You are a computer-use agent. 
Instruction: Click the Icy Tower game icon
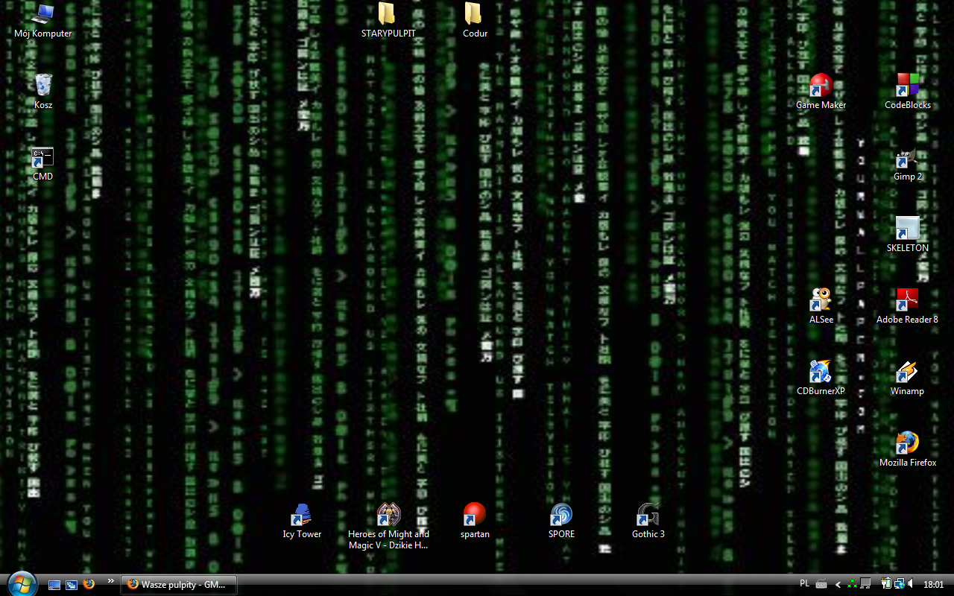[x=301, y=515]
